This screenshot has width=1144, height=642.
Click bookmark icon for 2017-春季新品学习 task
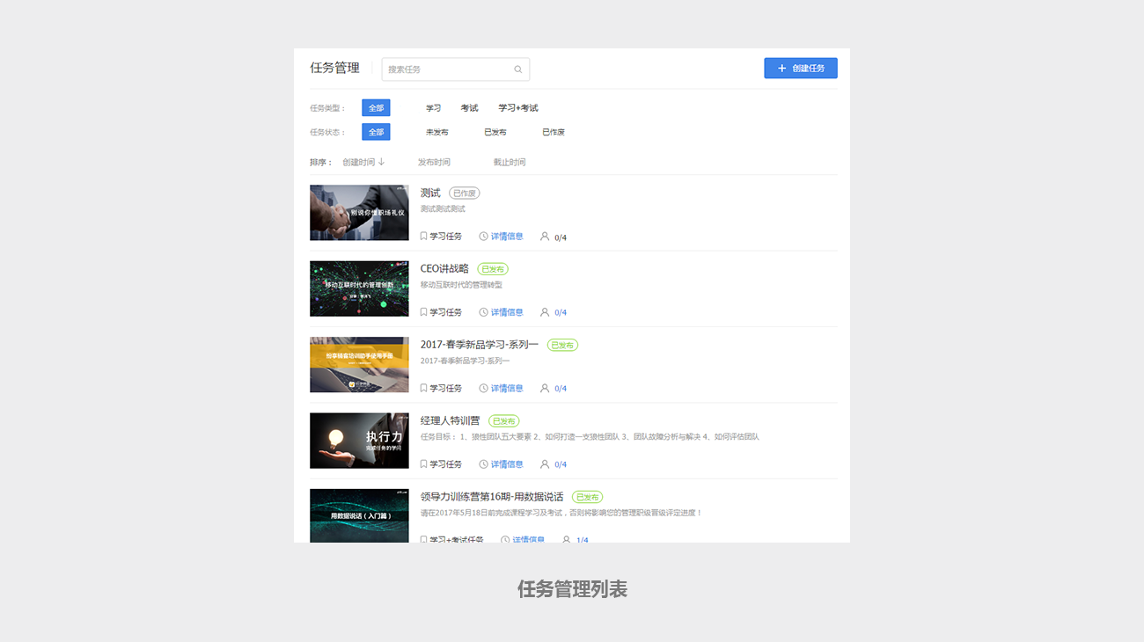423,388
